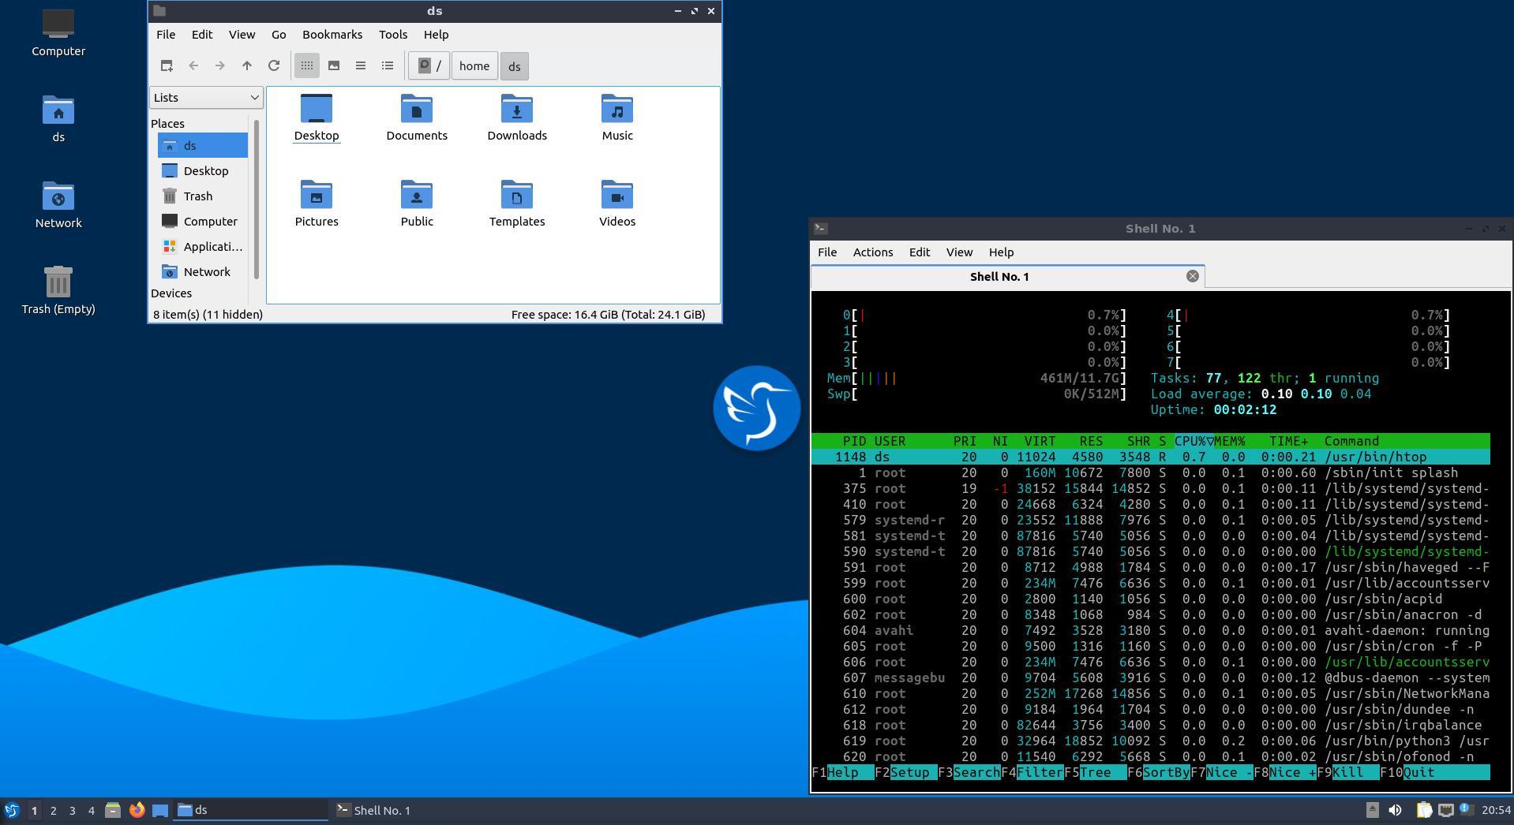Close the Shell No. 1 tab

pos(1192,276)
